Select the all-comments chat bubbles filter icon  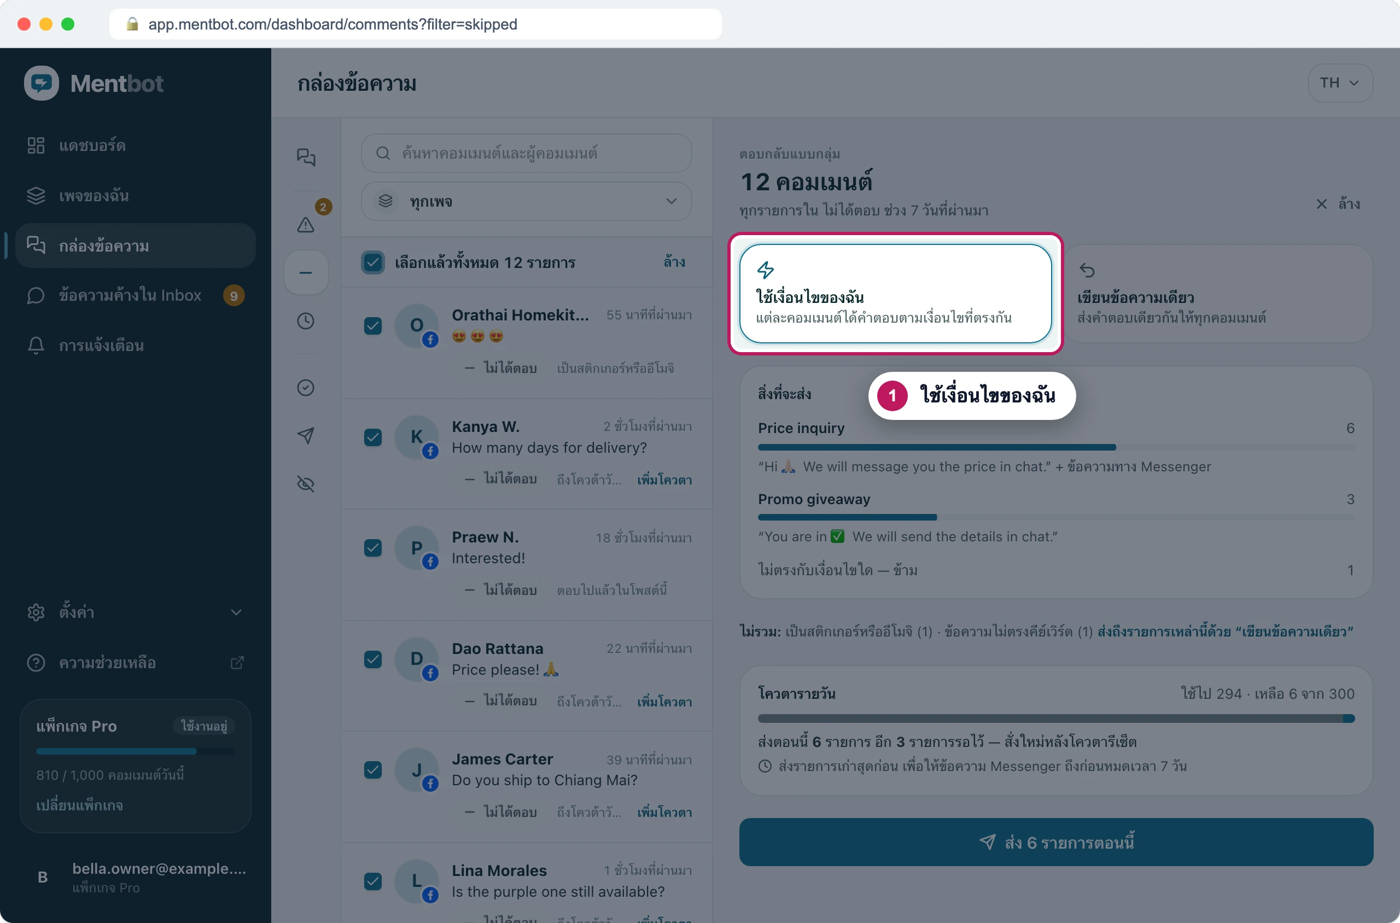coord(306,157)
